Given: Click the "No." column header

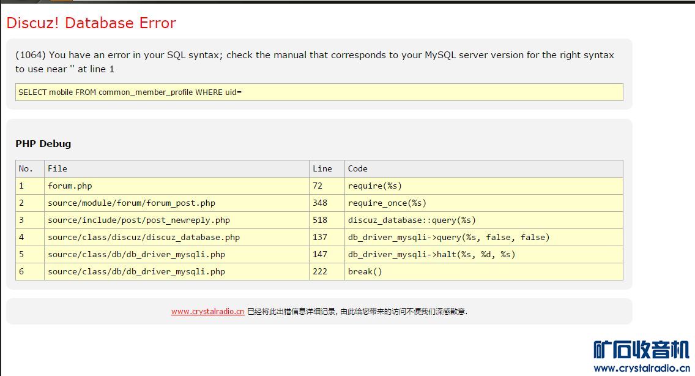Looking at the screenshot, I should (30, 168).
